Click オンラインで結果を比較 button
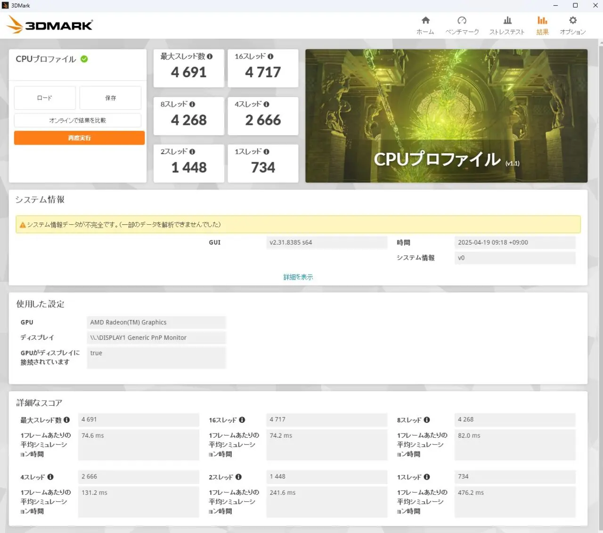The image size is (603, 533). click(78, 120)
